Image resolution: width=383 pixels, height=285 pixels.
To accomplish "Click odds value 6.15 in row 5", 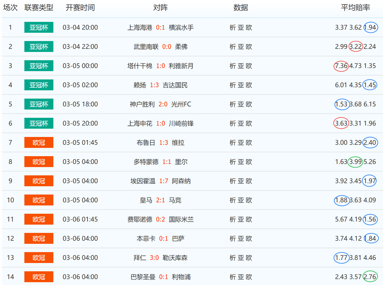I will pos(370,104).
